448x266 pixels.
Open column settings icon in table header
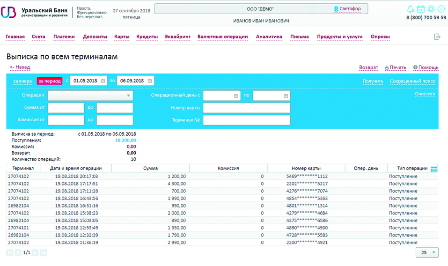click(434, 169)
